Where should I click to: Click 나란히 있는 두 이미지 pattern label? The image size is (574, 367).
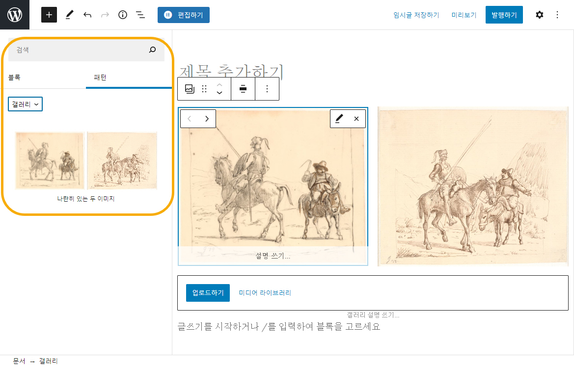(85, 199)
